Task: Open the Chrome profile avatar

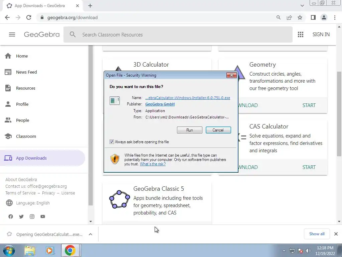Action: coord(324,17)
